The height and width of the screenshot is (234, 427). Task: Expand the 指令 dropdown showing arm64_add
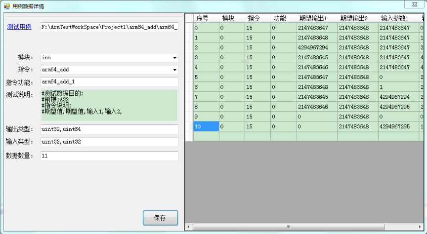click(174, 70)
